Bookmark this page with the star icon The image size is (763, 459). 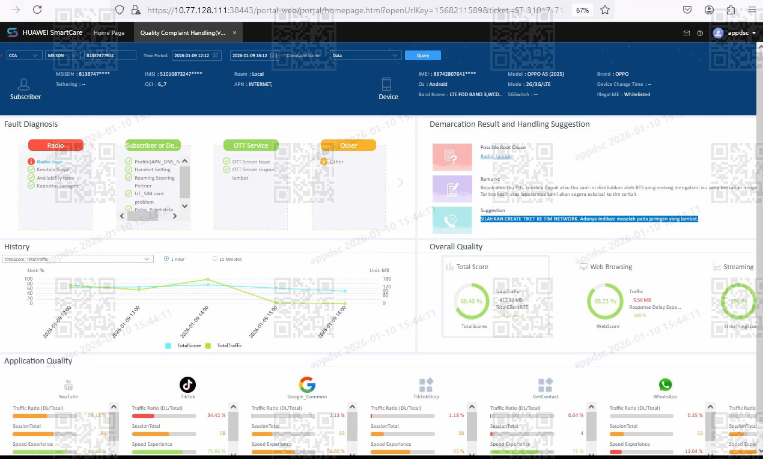coord(605,10)
